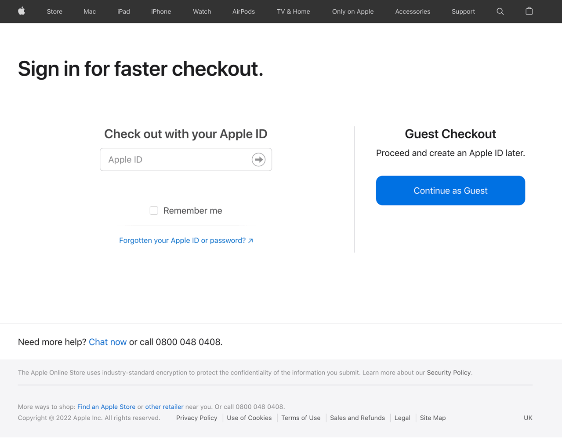Tick the Remember me checkbox
This screenshot has height=440, width=562.
[x=154, y=211]
